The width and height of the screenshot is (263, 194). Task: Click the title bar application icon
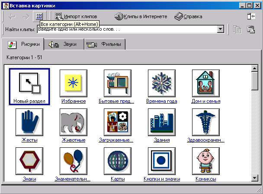click(x=6, y=6)
